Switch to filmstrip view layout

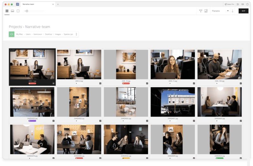pos(12,11)
